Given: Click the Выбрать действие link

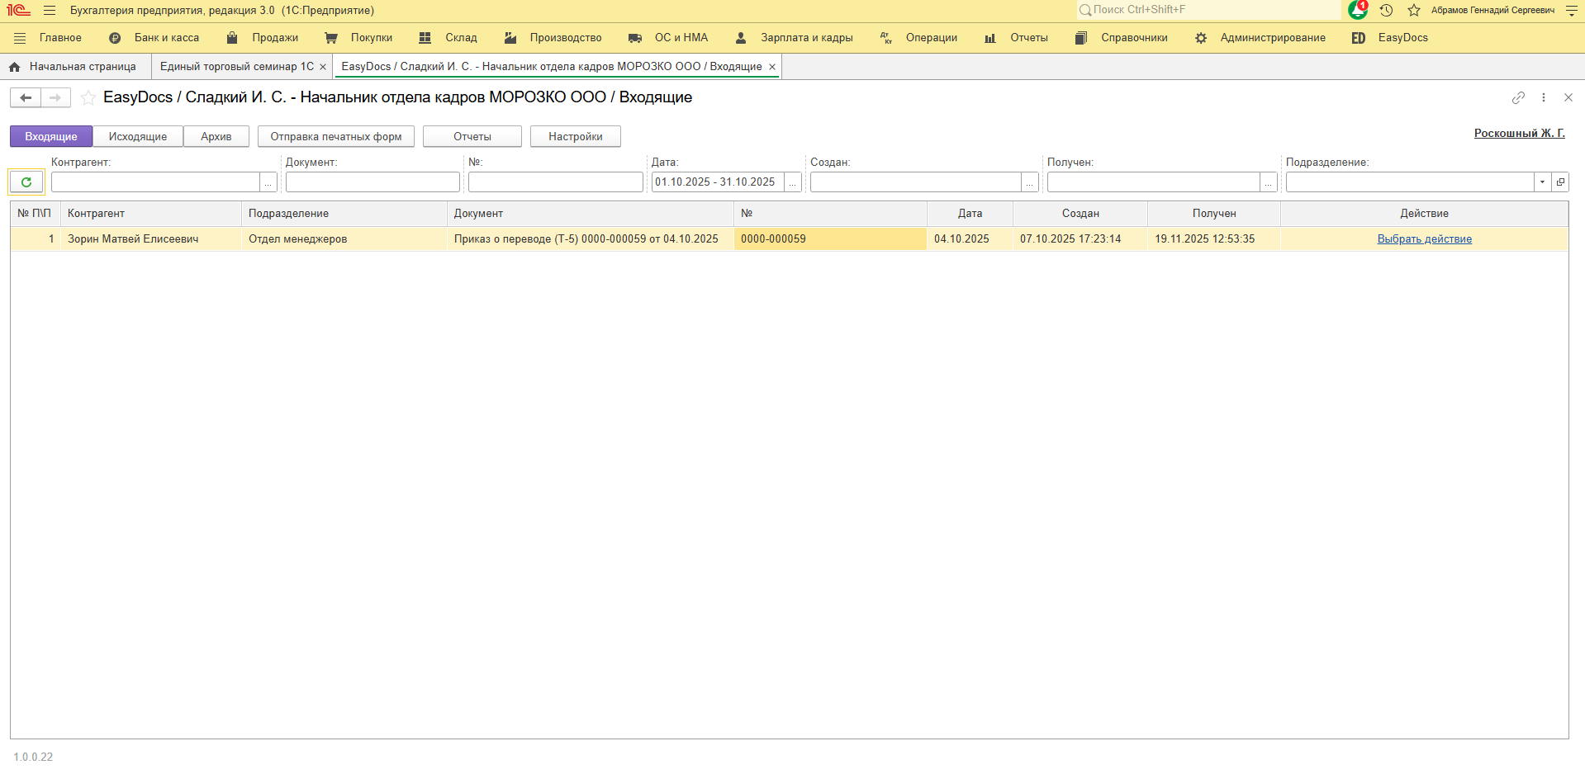Looking at the screenshot, I should pos(1424,239).
